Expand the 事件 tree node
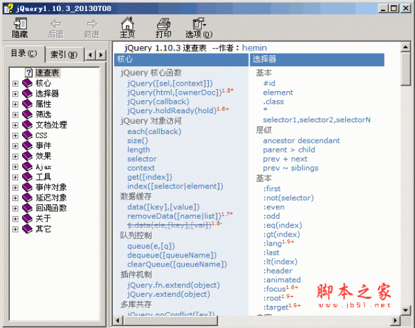The image size is (415, 328). (15, 146)
